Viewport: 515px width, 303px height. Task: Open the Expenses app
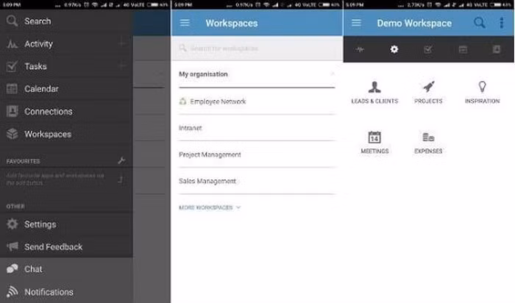pos(428,142)
